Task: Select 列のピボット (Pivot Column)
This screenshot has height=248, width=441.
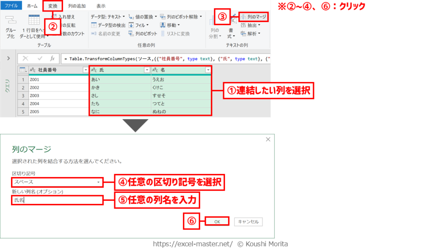Action: (143, 33)
